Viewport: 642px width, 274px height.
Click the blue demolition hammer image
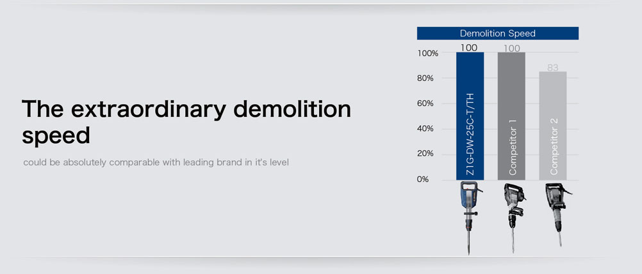pyautogui.click(x=470, y=214)
